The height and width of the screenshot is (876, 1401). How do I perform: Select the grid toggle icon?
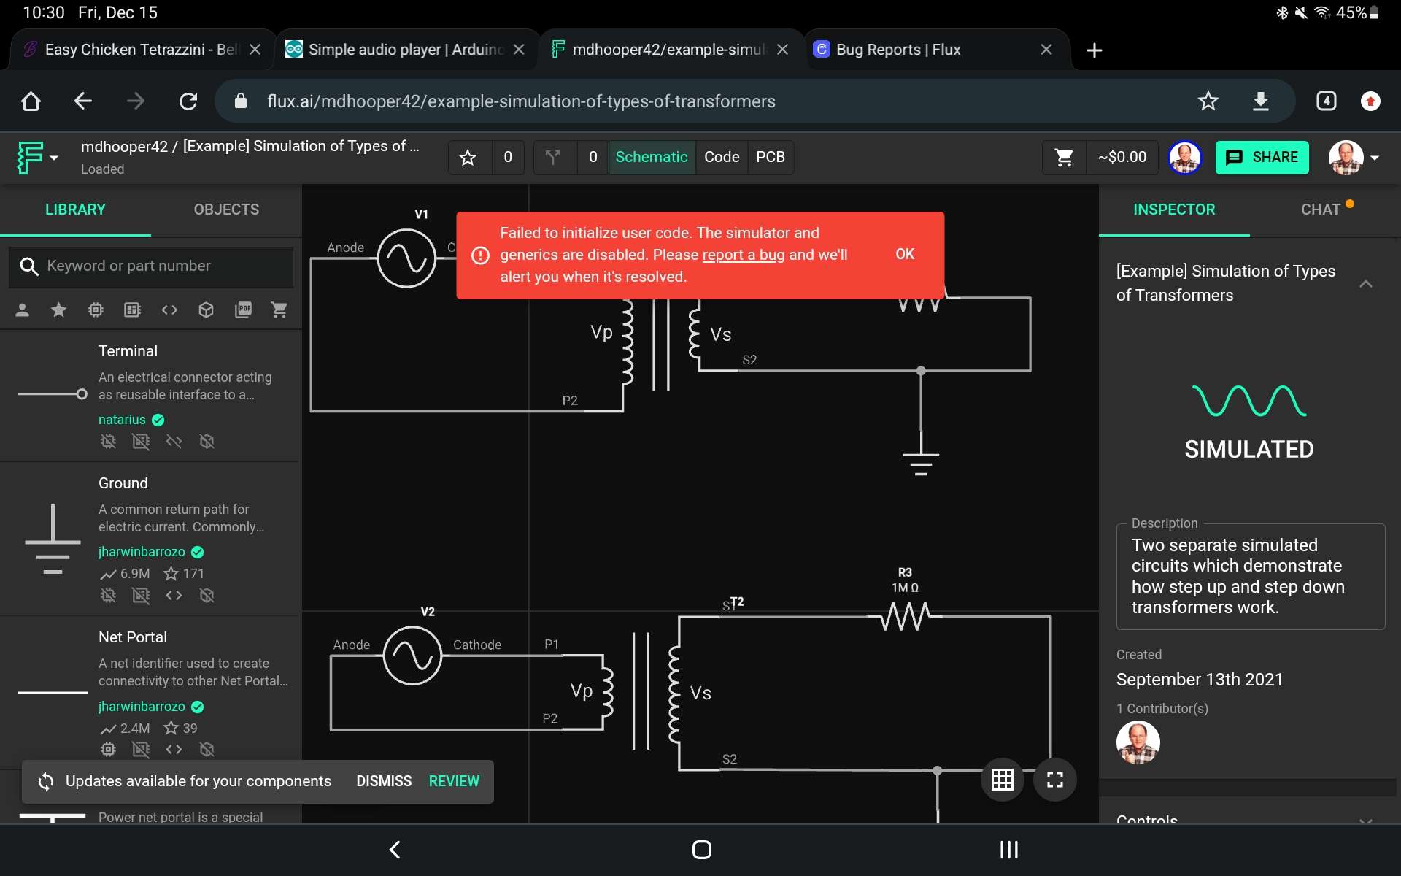(1002, 778)
